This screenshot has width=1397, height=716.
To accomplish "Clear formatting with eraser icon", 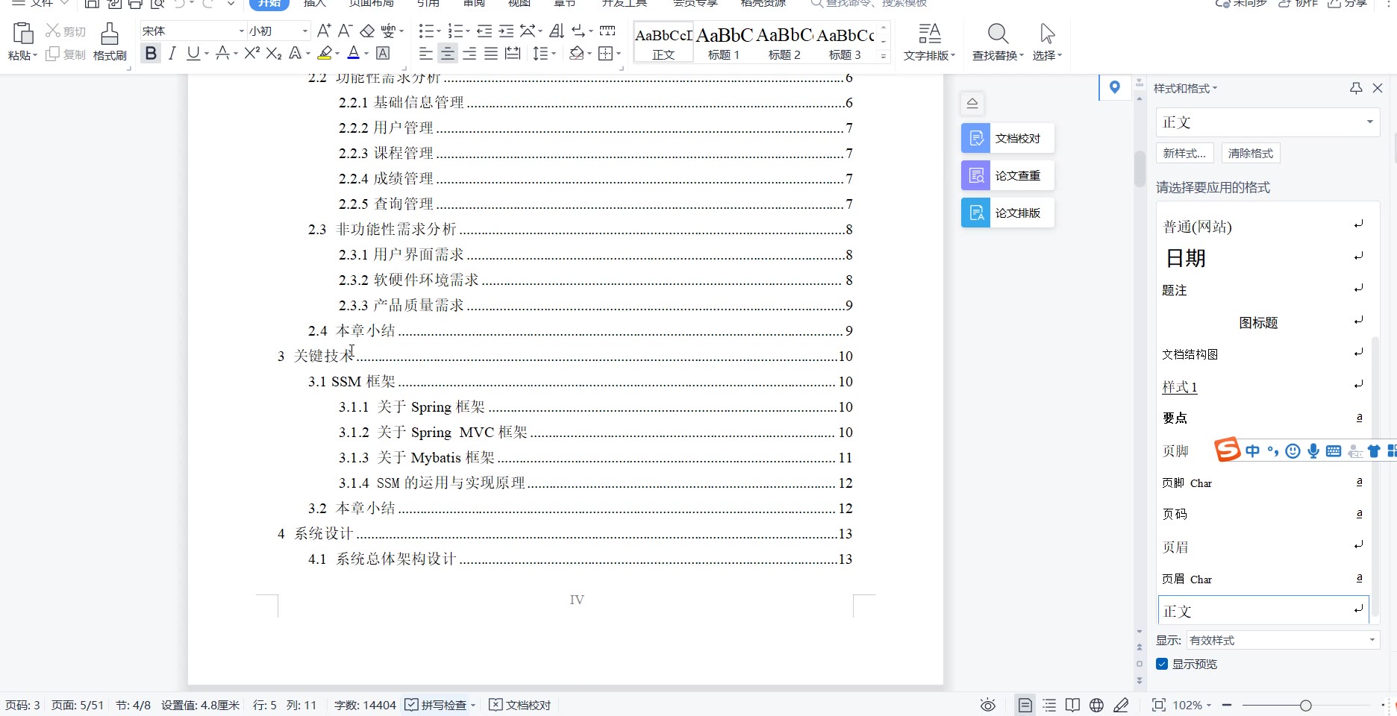I will (367, 31).
